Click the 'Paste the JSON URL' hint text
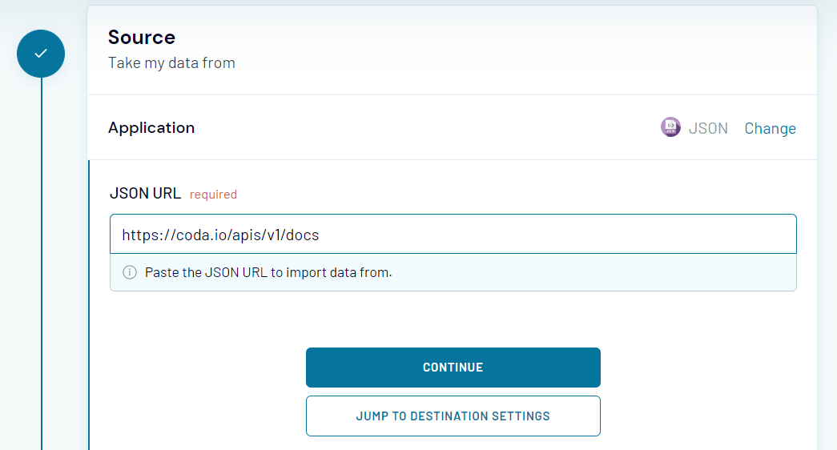The image size is (837, 450). point(268,272)
